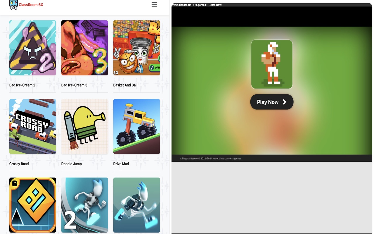Click the Doodle Jump title text

click(x=72, y=164)
